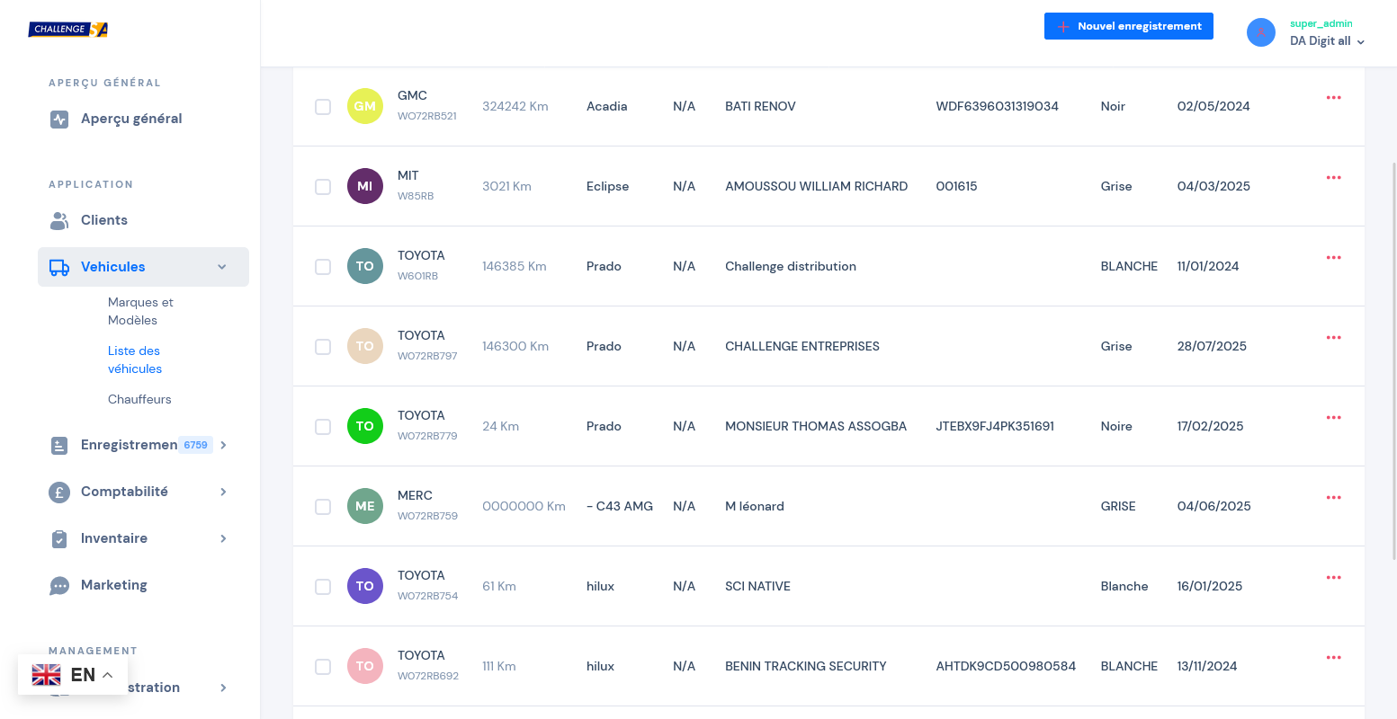Click the ME avatar for MERC C43 AMG
Image resolution: width=1397 pixels, height=719 pixels.
point(365,506)
